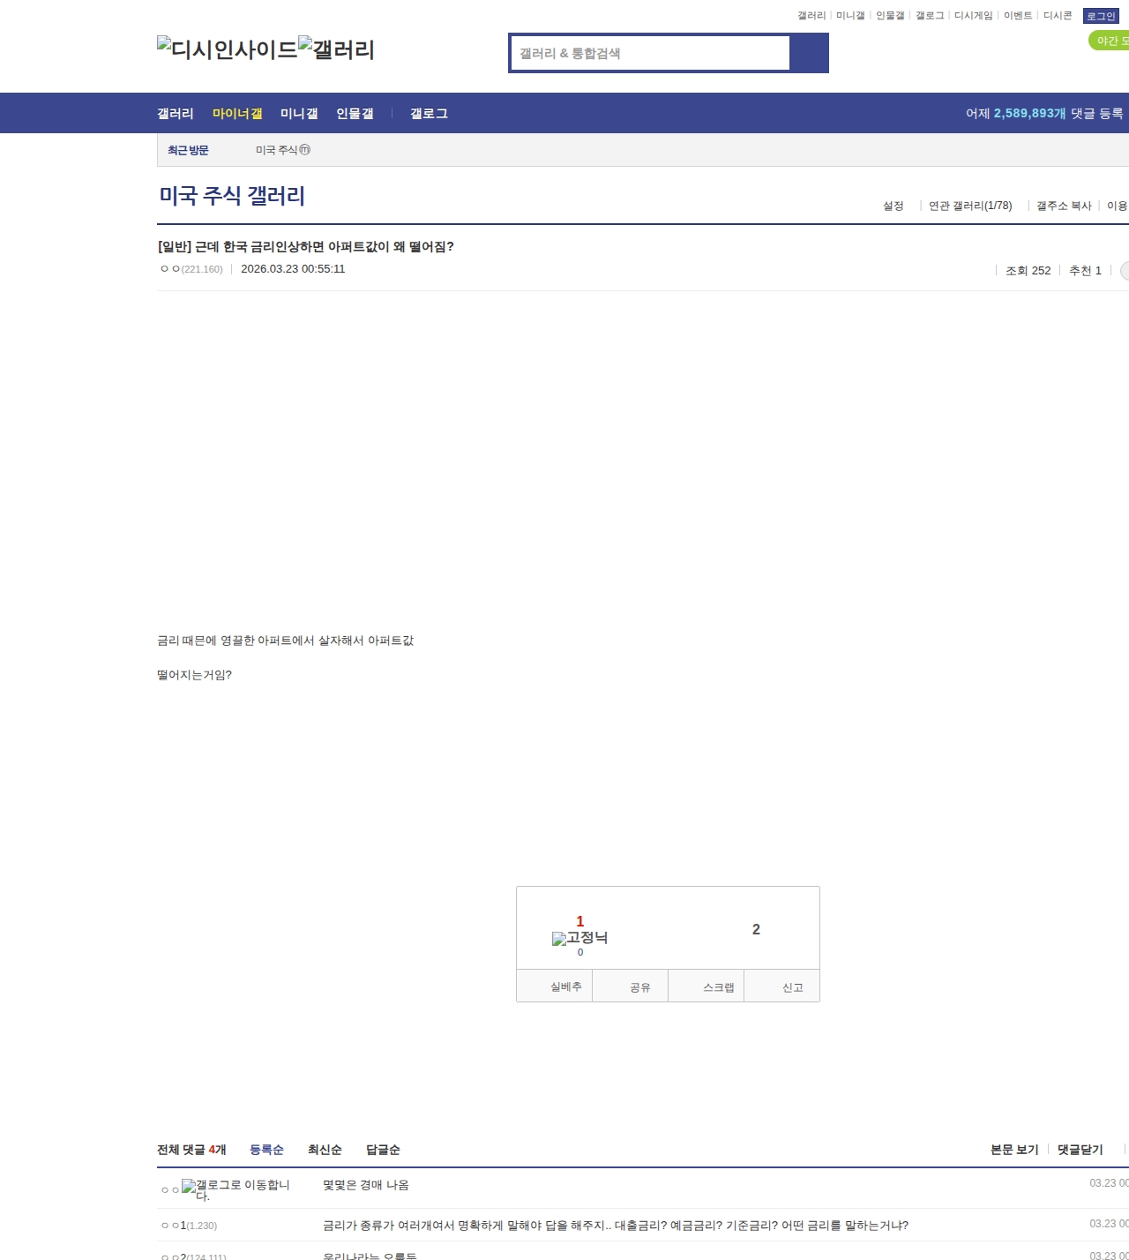Collapse comments with 댓글닫기
This screenshot has width=1129, height=1260.
tap(1080, 1150)
